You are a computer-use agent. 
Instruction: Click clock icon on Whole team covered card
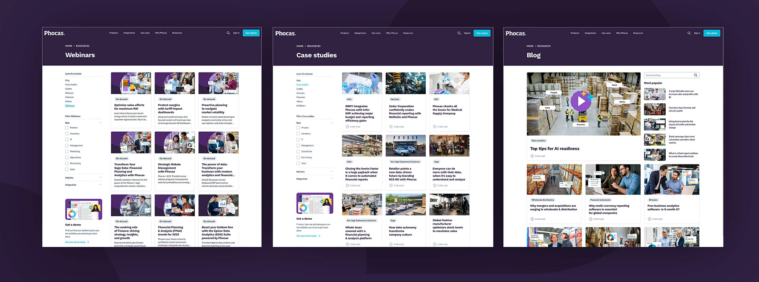click(x=347, y=244)
